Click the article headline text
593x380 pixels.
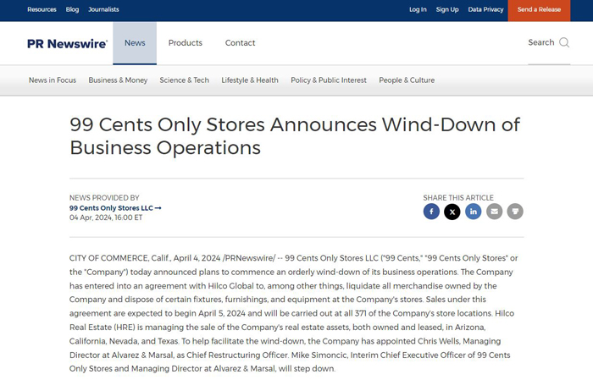click(x=295, y=136)
